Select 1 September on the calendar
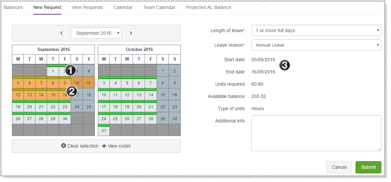Screen dimensions: 391x182 pos(53,71)
